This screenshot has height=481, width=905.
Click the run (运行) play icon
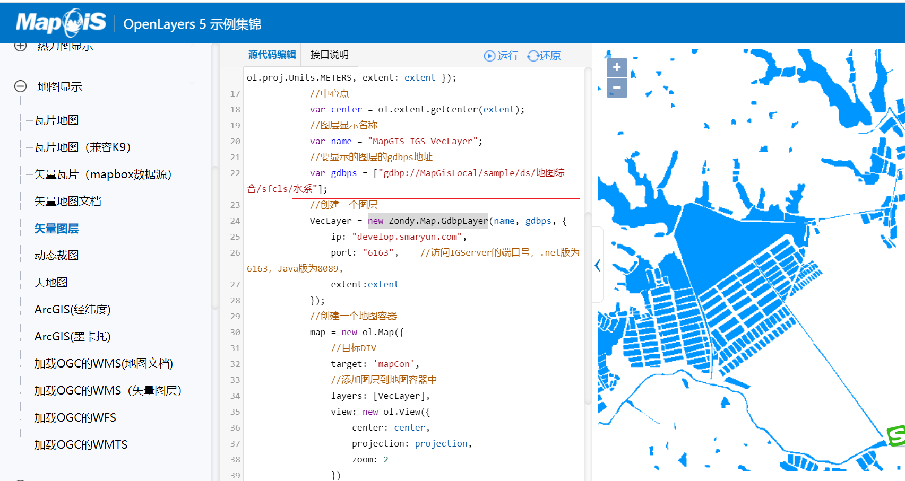point(489,56)
